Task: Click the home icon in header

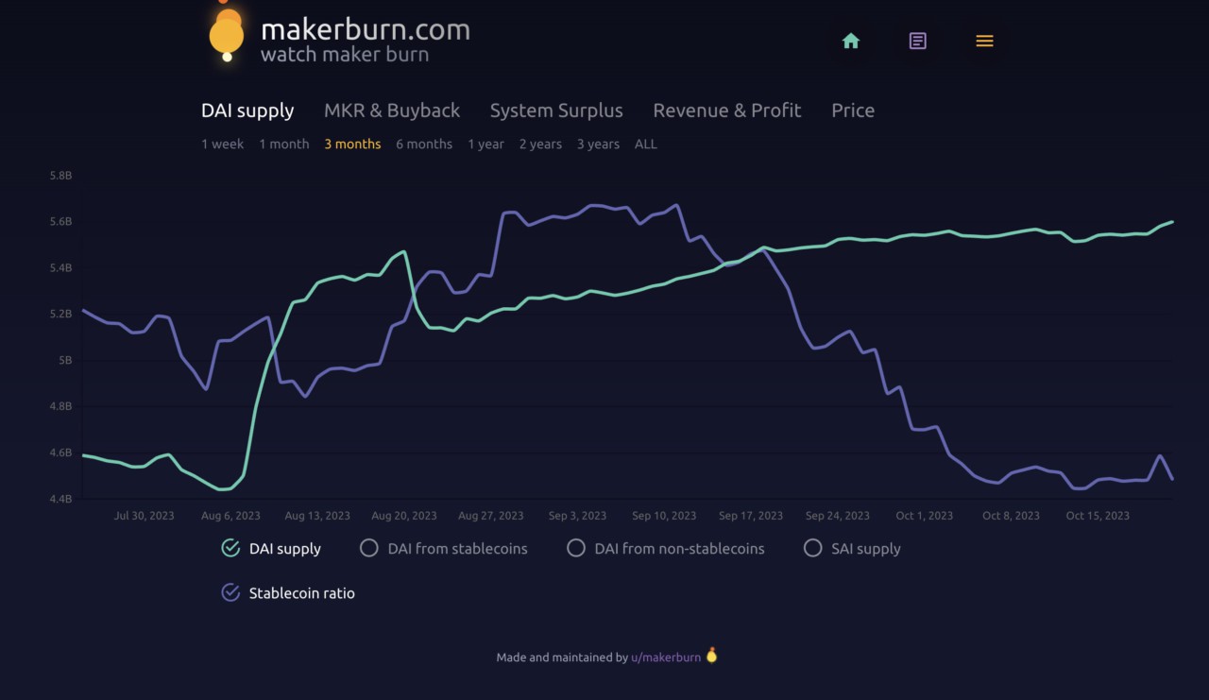Action: click(x=850, y=41)
